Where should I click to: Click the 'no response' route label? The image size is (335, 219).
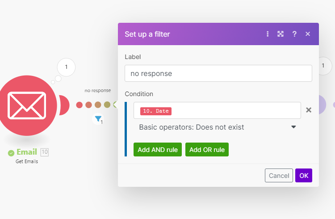[97, 90]
